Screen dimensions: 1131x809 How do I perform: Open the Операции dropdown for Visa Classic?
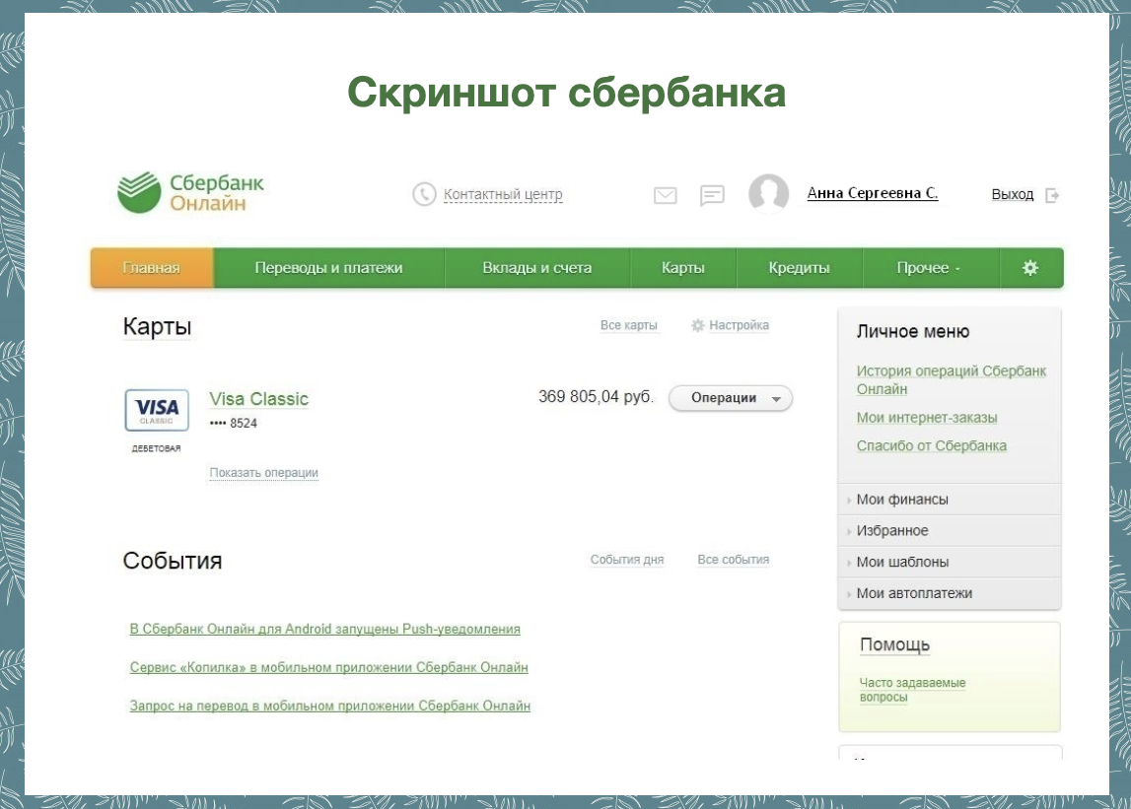pos(729,398)
